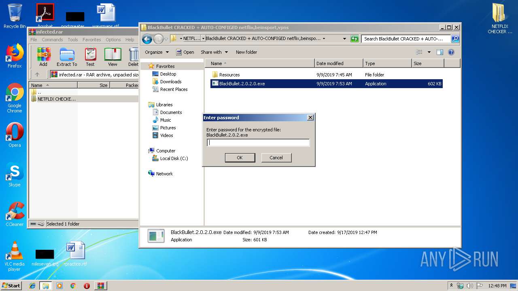This screenshot has width=518, height=291.
Task: Click the Search BlackBullet search box
Action: click(406, 39)
